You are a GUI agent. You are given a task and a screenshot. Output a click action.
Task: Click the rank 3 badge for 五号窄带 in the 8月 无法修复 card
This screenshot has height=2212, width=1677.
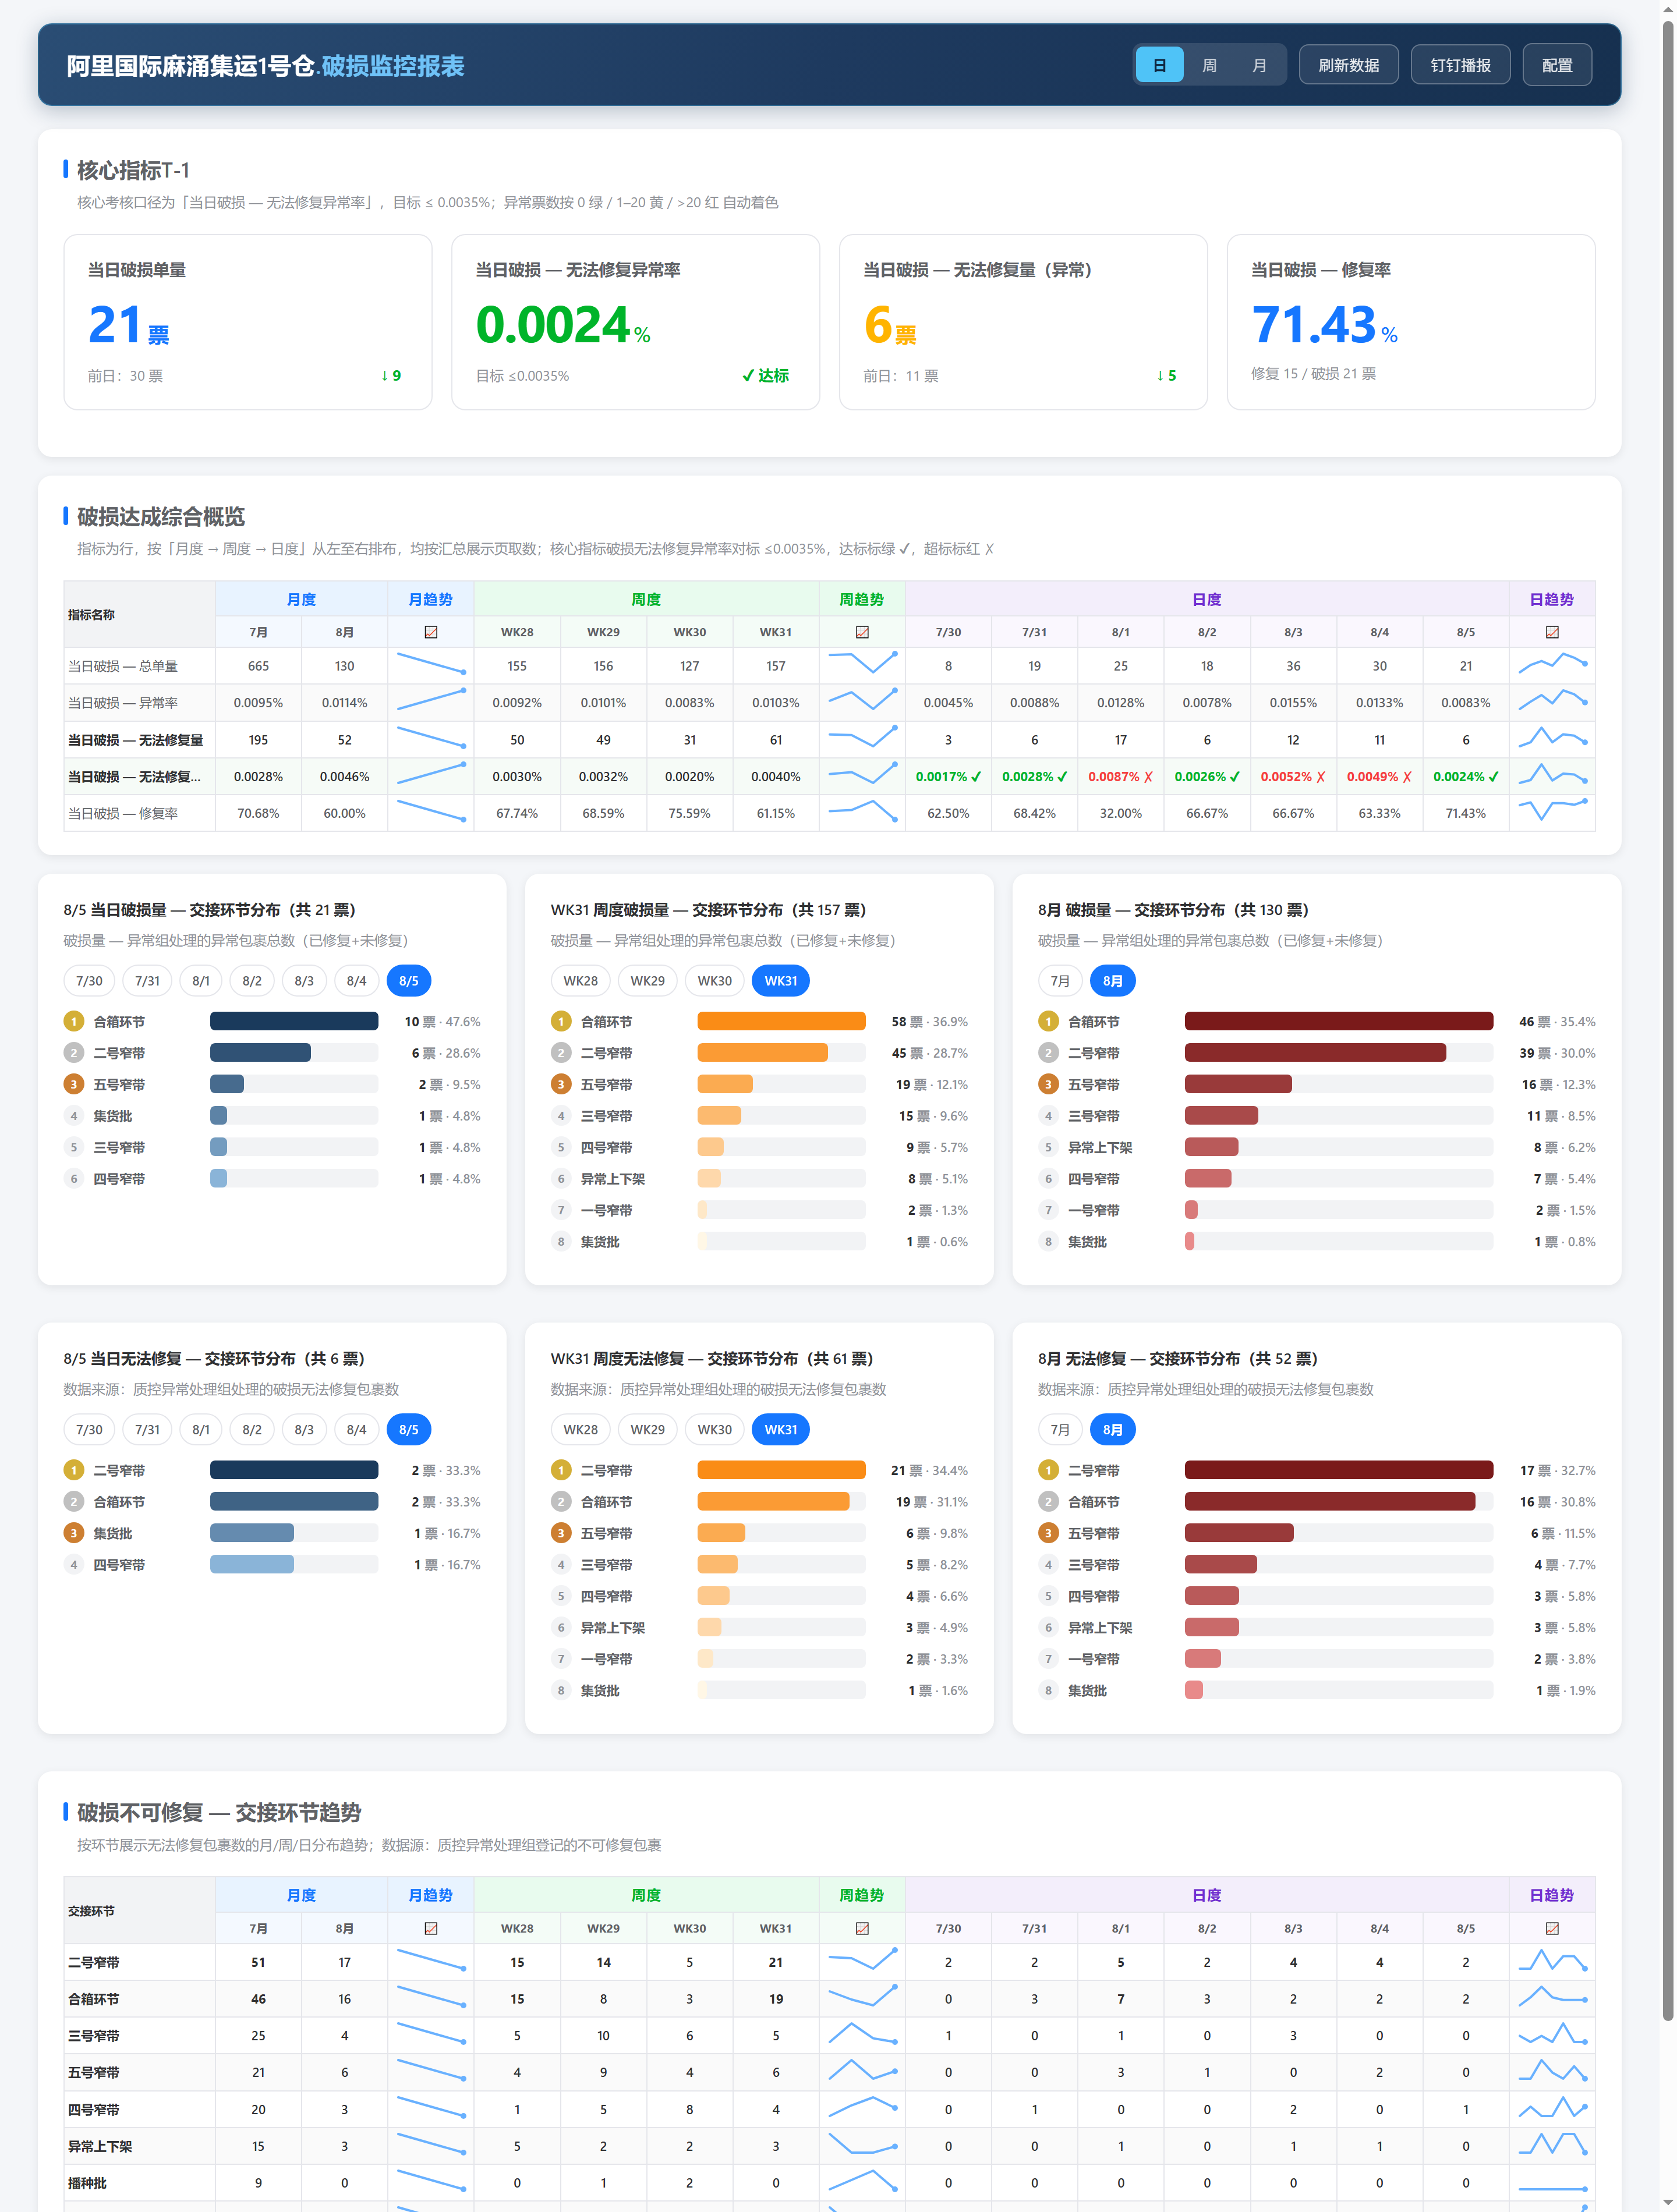pos(1048,1534)
